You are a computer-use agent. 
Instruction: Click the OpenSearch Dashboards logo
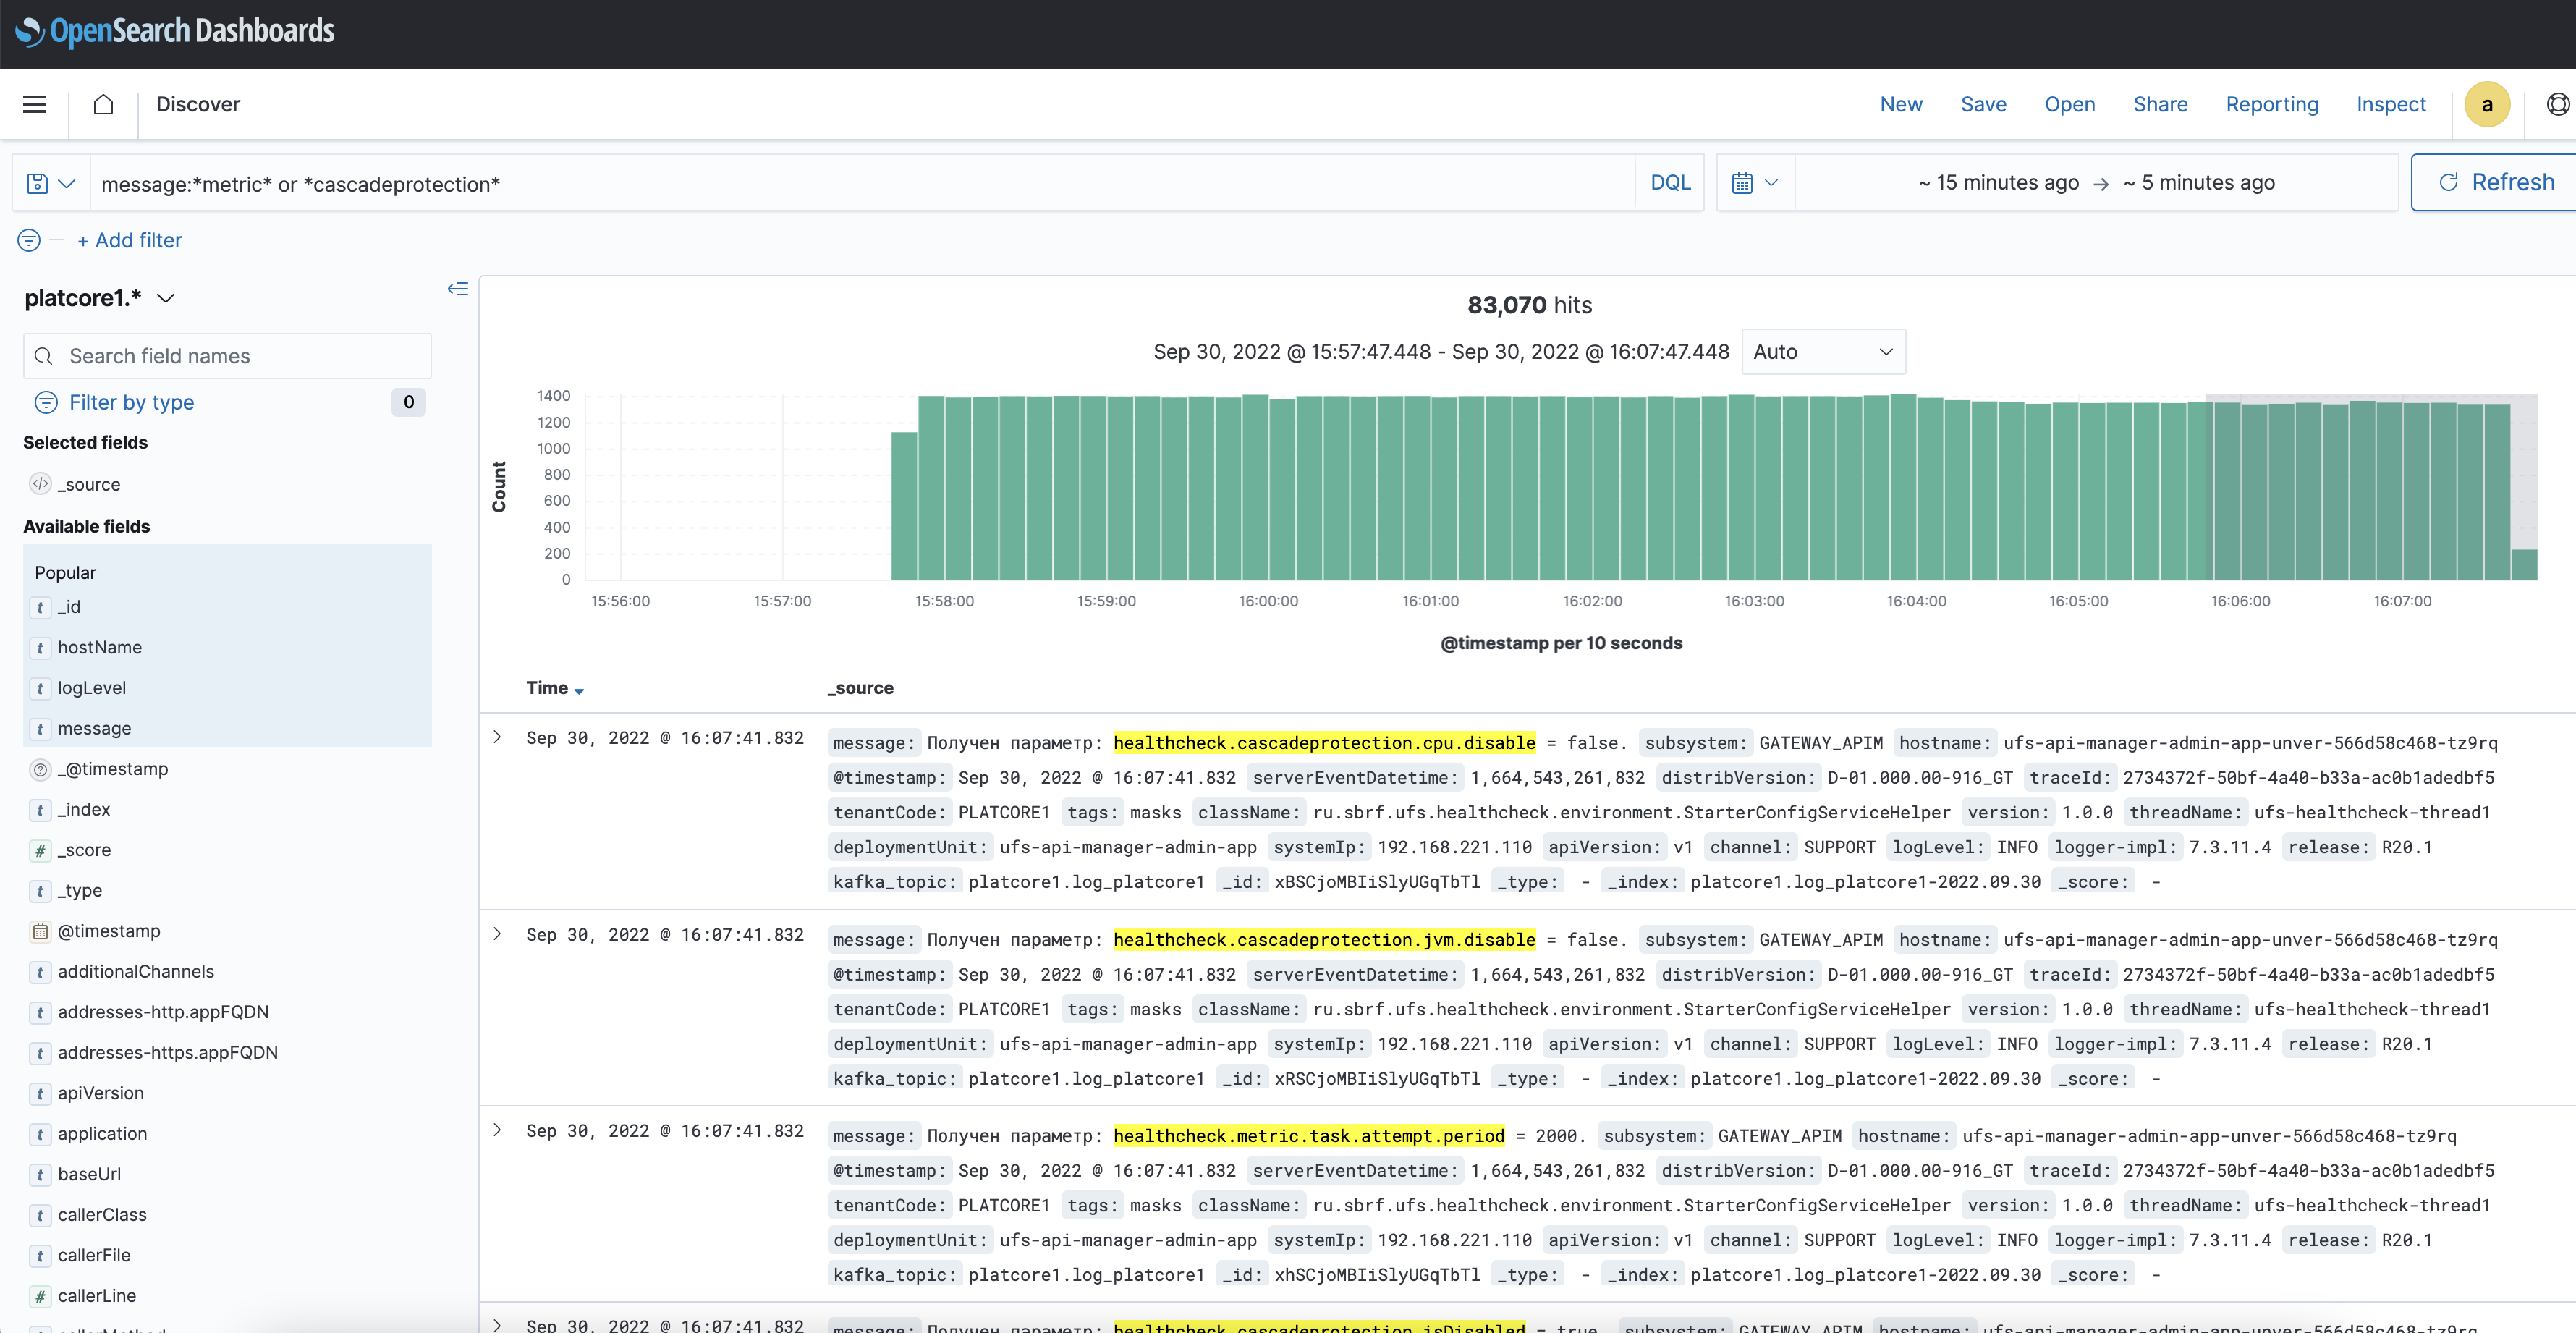(x=175, y=31)
